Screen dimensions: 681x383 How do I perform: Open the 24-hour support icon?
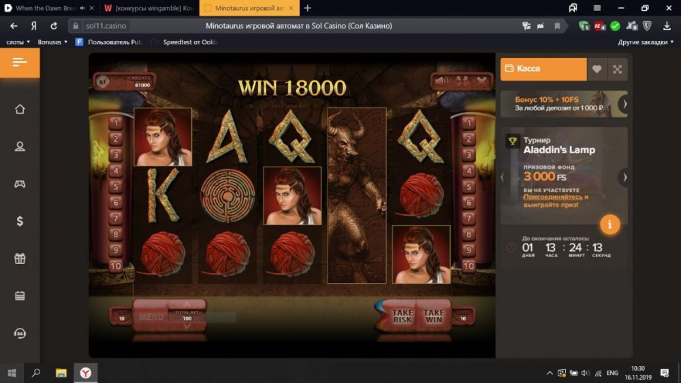tap(20, 333)
